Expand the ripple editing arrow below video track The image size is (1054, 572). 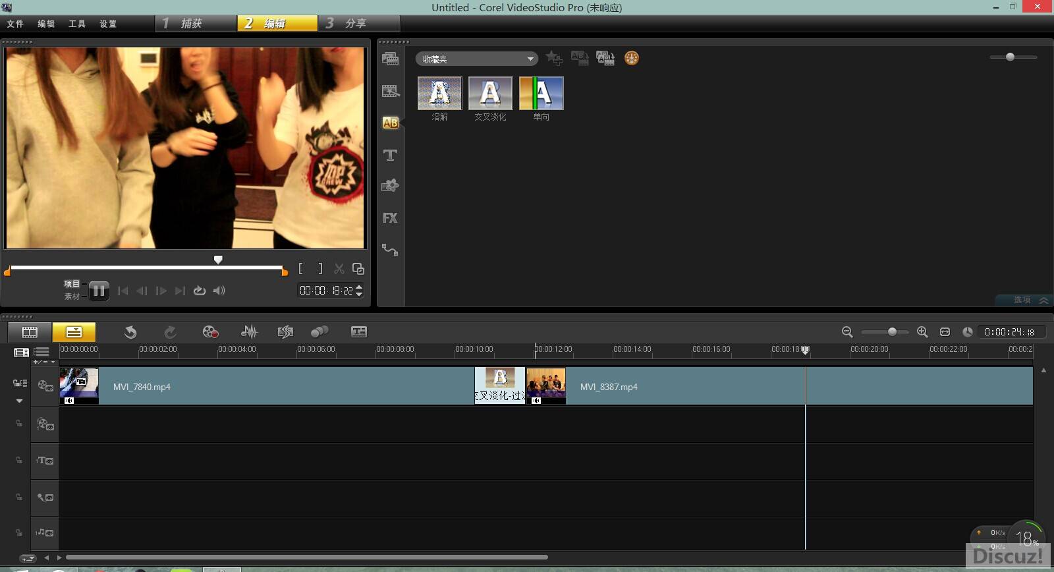coord(19,401)
